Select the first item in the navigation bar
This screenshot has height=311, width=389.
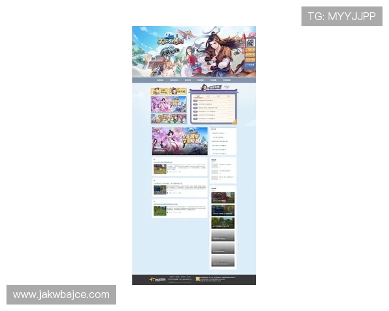[x=160, y=80]
